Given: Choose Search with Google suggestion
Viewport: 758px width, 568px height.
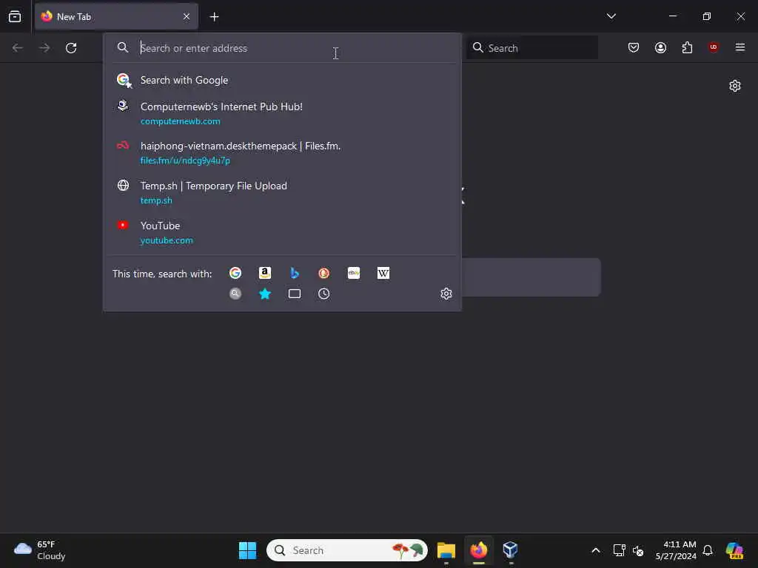Looking at the screenshot, I should (x=282, y=80).
